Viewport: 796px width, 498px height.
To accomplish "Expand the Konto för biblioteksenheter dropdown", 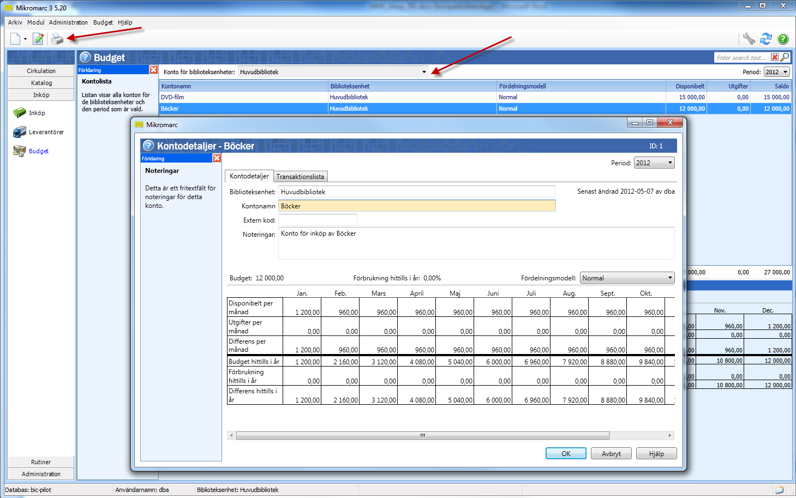I will 424,72.
